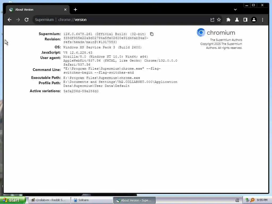
Task: Click the OS value Windows XP Service Pack 3
Action: [102, 47]
